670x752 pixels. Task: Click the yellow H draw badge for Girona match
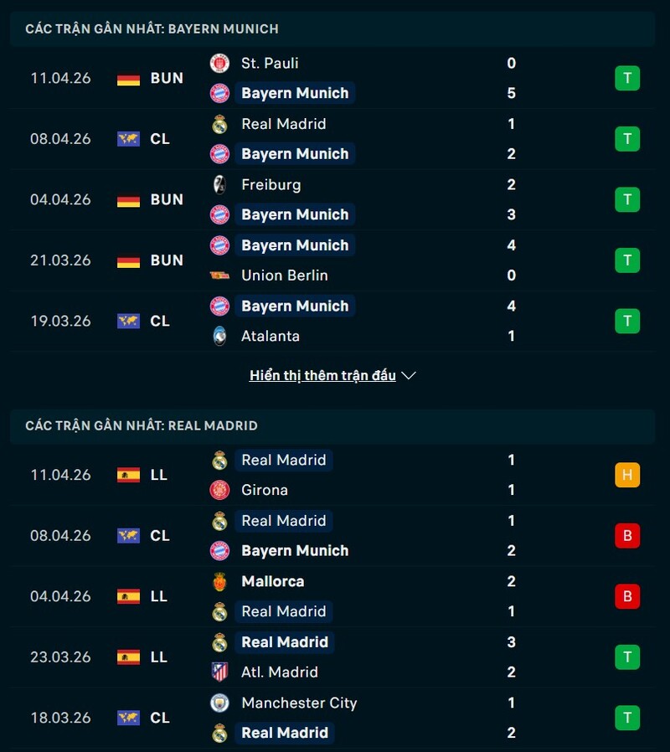coord(626,476)
